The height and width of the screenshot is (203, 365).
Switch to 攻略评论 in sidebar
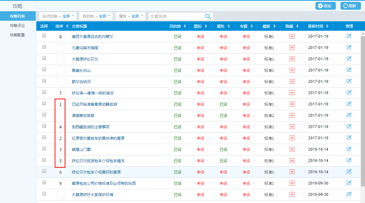[x=17, y=26]
